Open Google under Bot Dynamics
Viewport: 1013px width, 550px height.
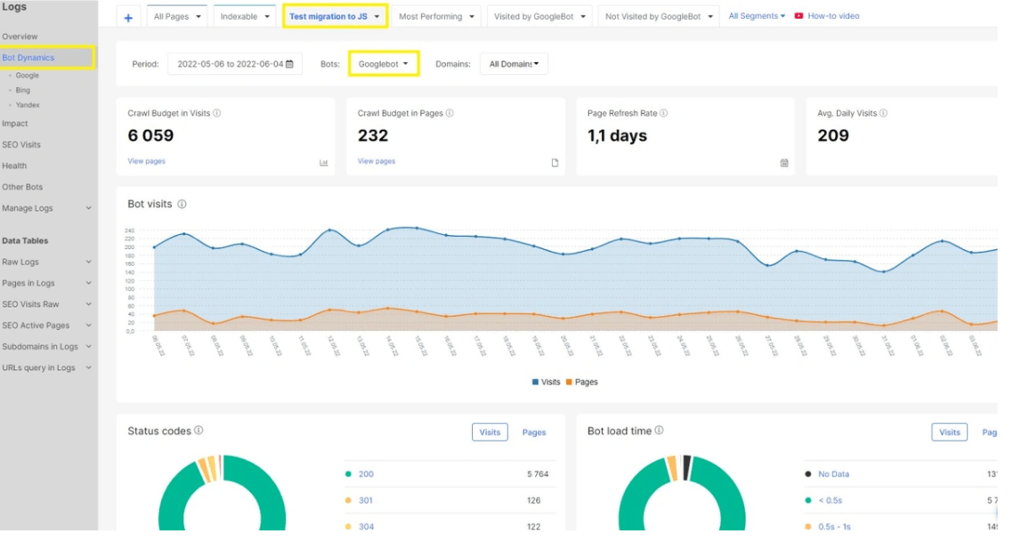pyautogui.click(x=27, y=76)
